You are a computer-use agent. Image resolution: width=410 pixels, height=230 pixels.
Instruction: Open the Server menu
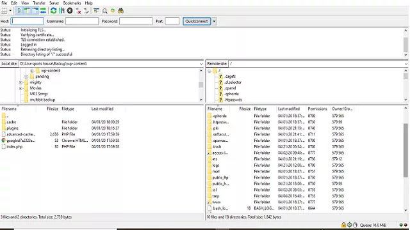point(54,3)
